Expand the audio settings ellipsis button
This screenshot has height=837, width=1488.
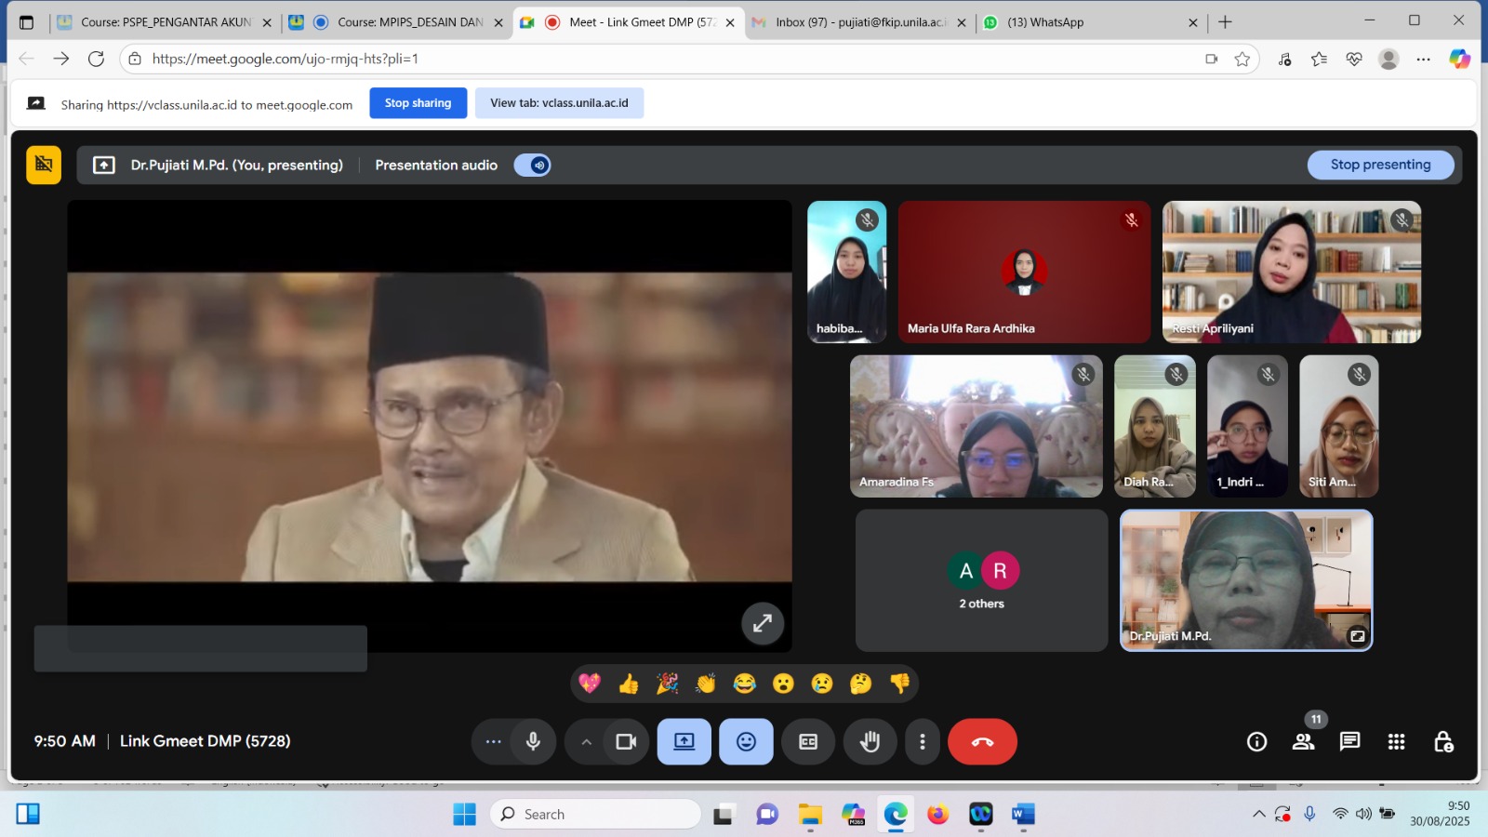(493, 741)
